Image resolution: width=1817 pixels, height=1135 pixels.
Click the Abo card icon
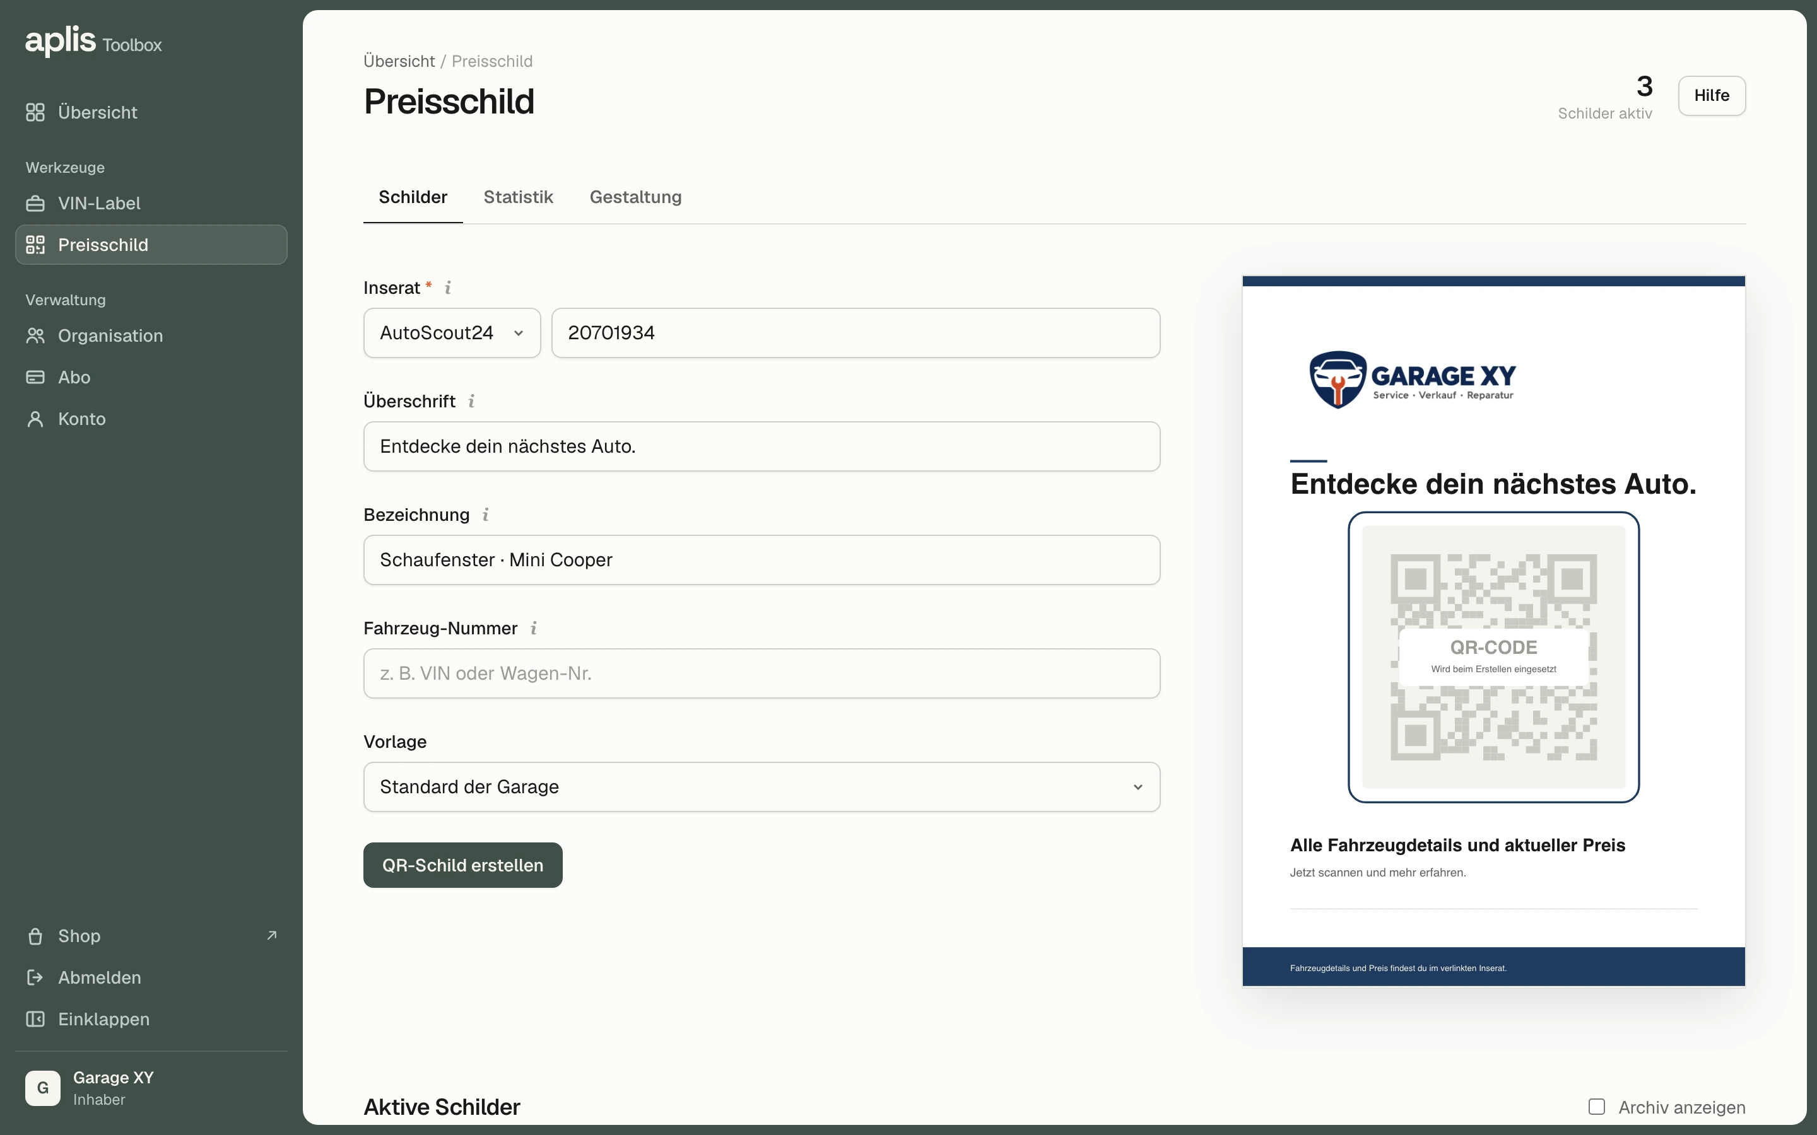35,378
